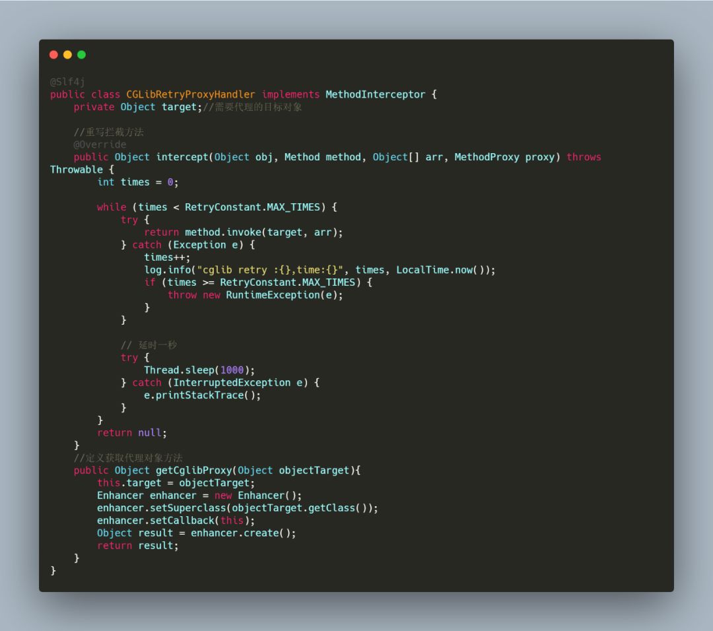Click 'LocalTime.now()' in log line

coord(443,270)
